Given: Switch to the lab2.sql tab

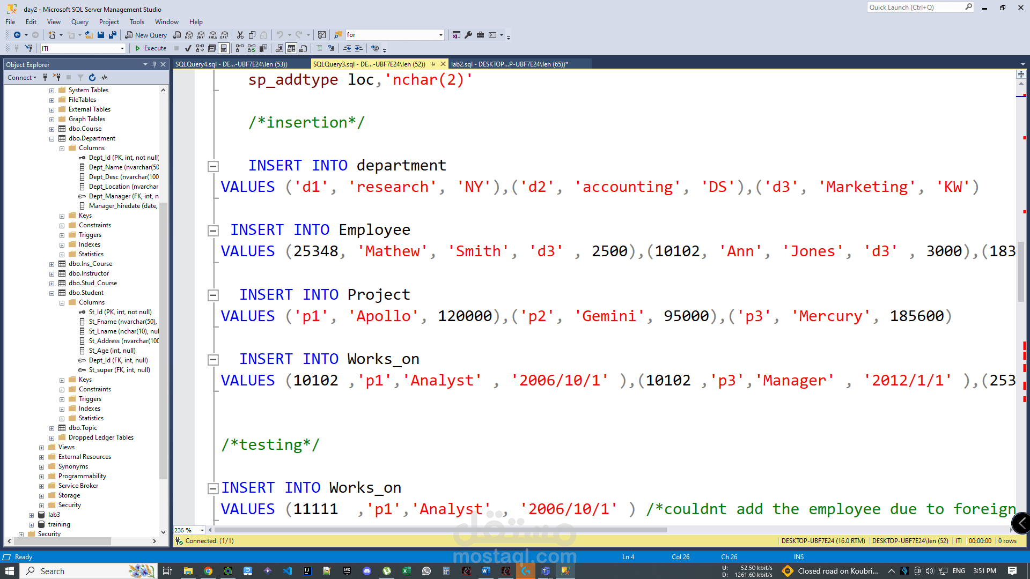Looking at the screenshot, I should click(509, 64).
